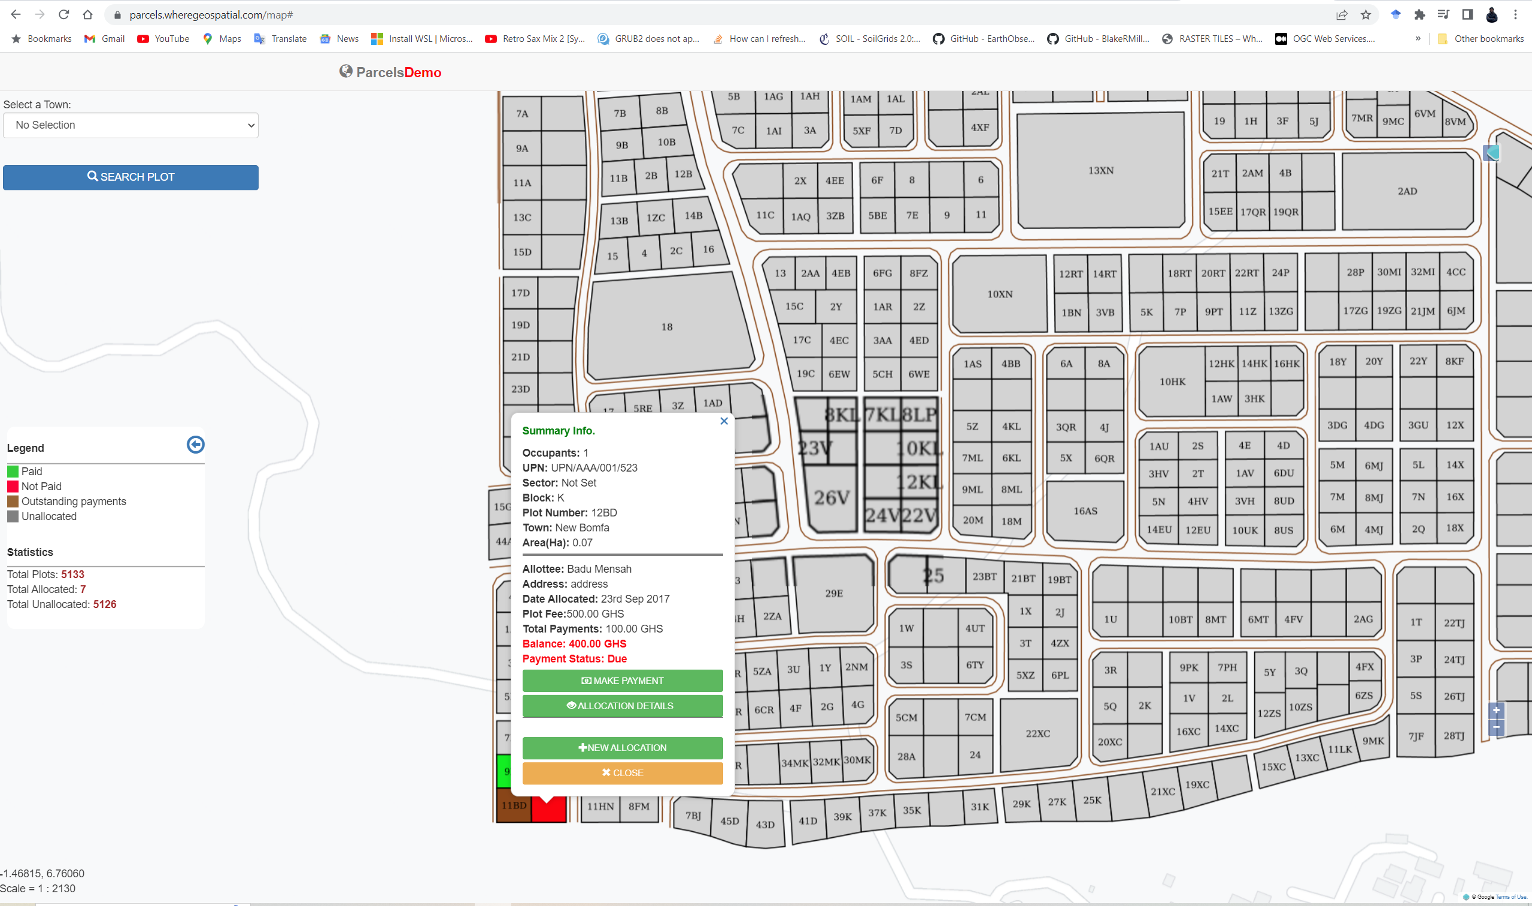Click the green Paid legend swatch
The width and height of the screenshot is (1532, 906).
[x=13, y=472]
